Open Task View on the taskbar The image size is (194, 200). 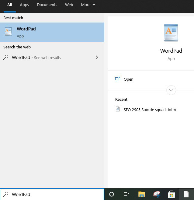click(126, 194)
